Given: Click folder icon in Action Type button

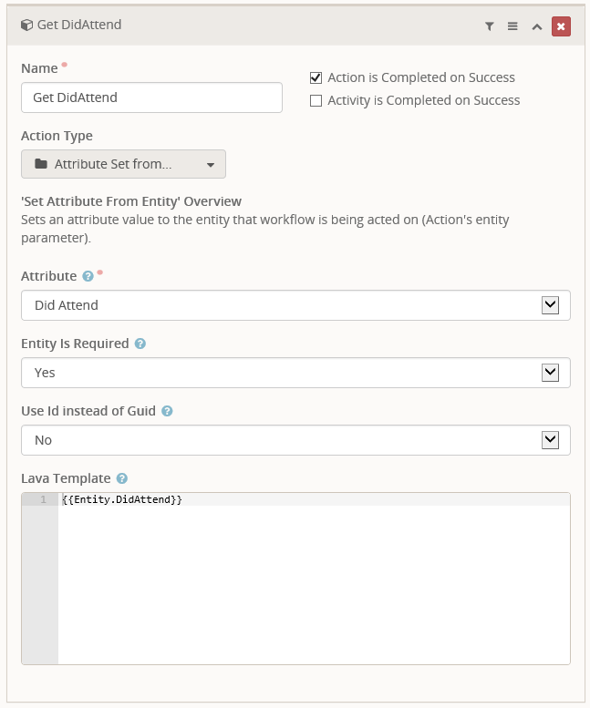Looking at the screenshot, I should pos(41,165).
